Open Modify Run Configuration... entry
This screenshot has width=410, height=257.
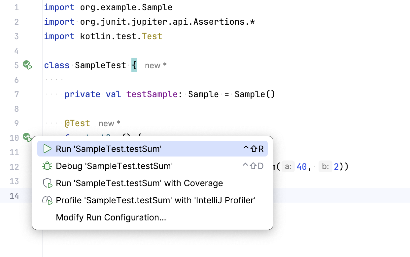coord(111,217)
